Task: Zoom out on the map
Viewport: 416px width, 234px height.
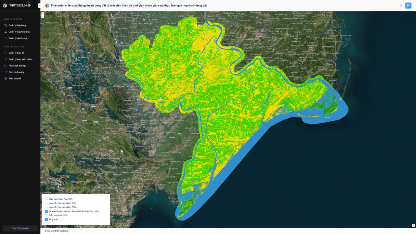Action: [43, 17]
